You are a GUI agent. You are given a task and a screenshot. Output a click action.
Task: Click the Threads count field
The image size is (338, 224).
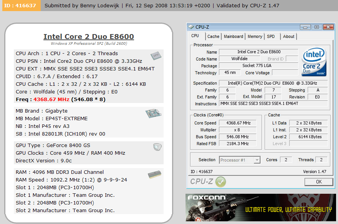[321, 160]
